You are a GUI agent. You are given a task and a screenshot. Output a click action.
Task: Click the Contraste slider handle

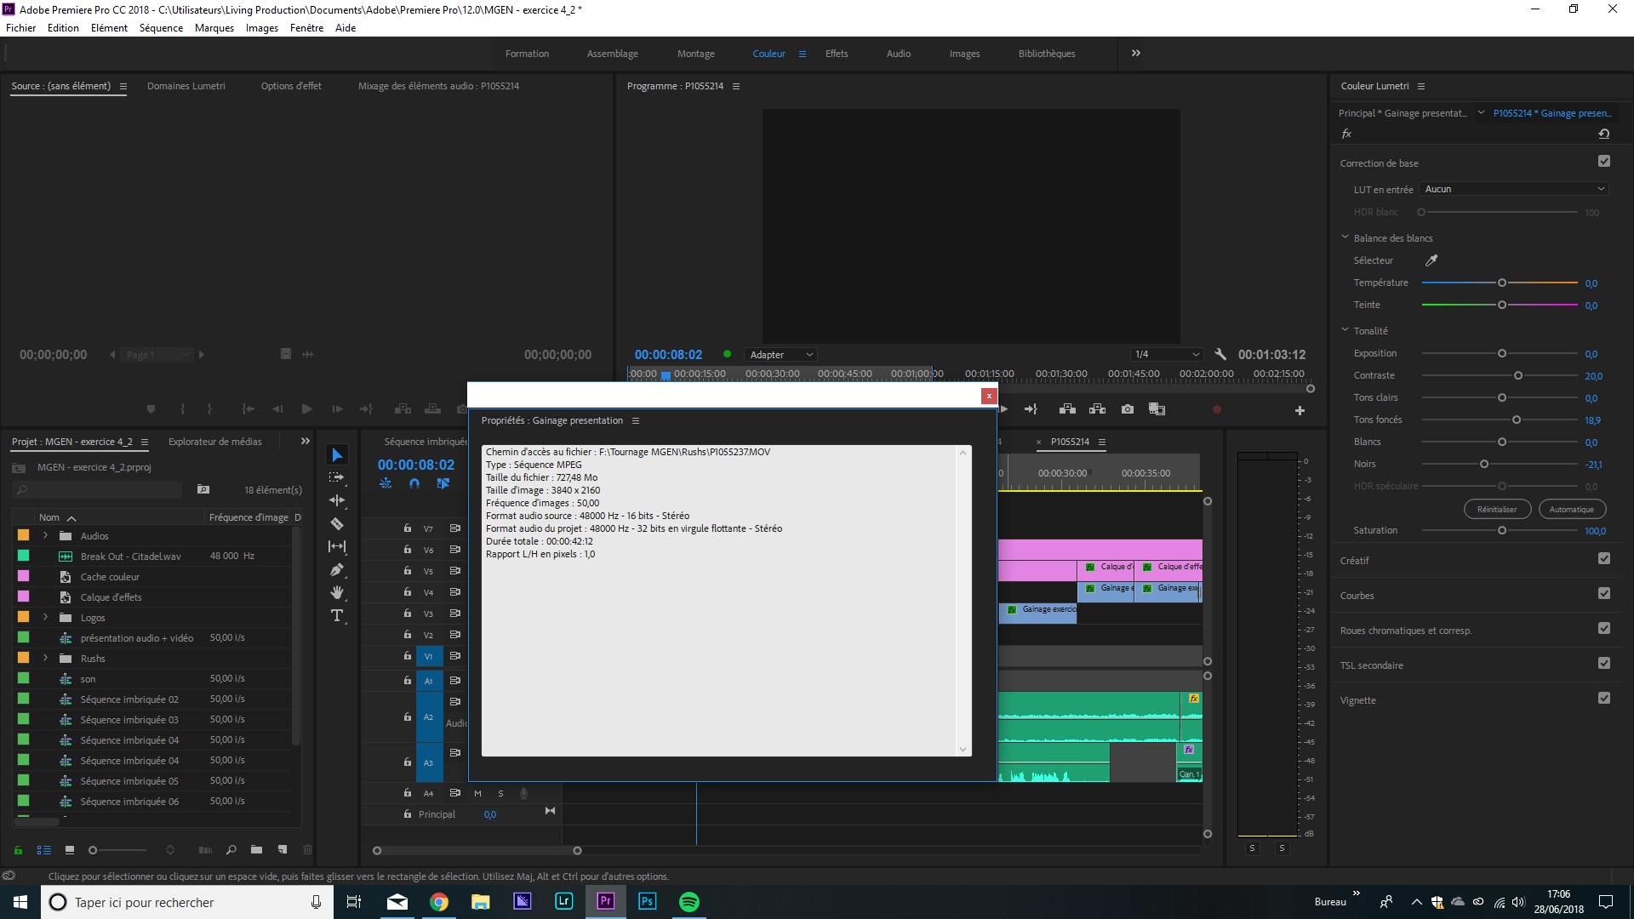coord(1517,375)
